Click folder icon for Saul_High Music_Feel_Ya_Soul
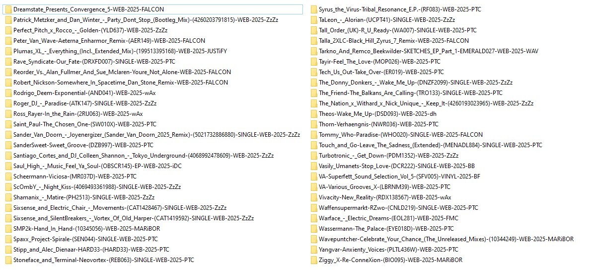Screen dimensions: 589x270 pos(8,166)
